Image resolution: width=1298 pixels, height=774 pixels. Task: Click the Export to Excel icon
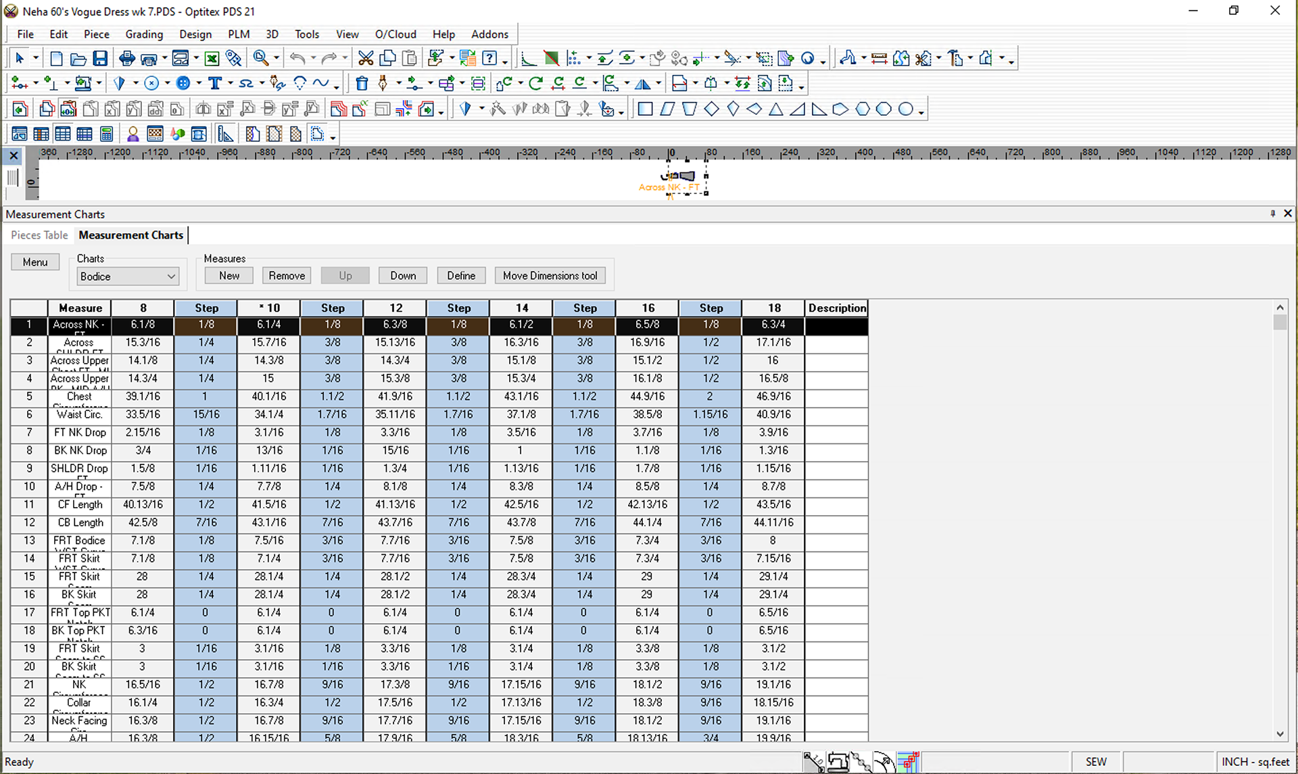(212, 59)
